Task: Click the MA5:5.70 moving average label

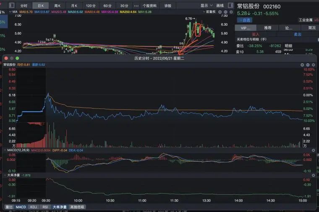Action: click(x=26, y=12)
